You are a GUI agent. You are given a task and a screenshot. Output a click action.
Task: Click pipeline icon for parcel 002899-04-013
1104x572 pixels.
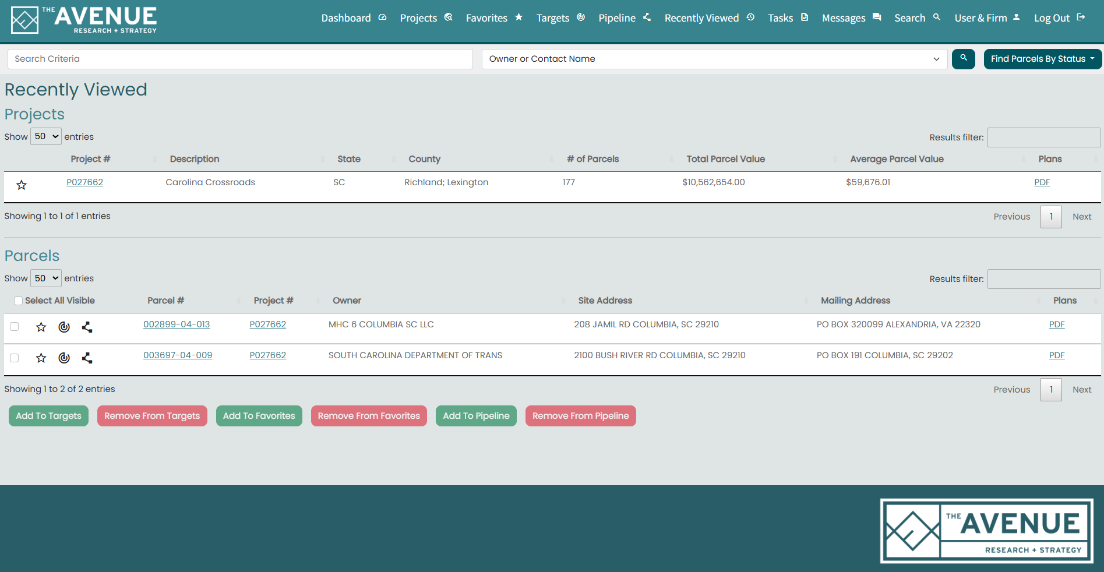tap(87, 327)
